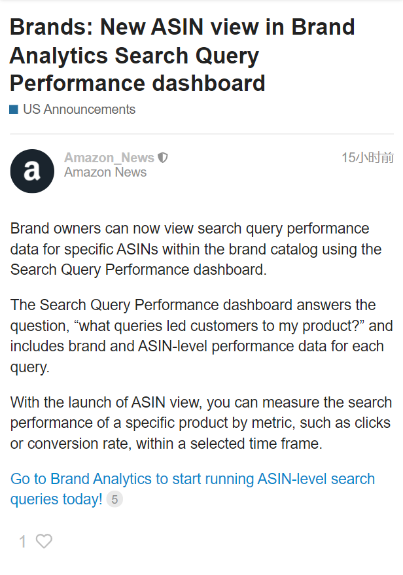Click the Amazon News full name label

(105, 172)
